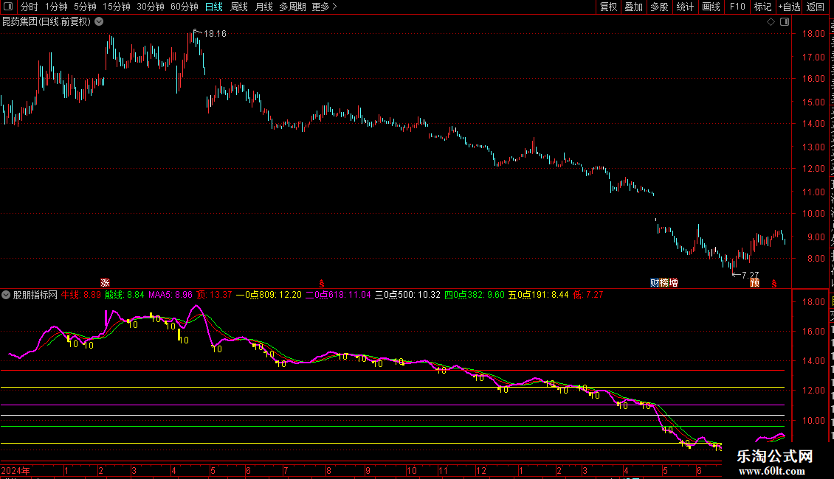This screenshot has height=479, width=834.
Task: Open the stock title dropdown circle icon
Action: tap(99, 21)
